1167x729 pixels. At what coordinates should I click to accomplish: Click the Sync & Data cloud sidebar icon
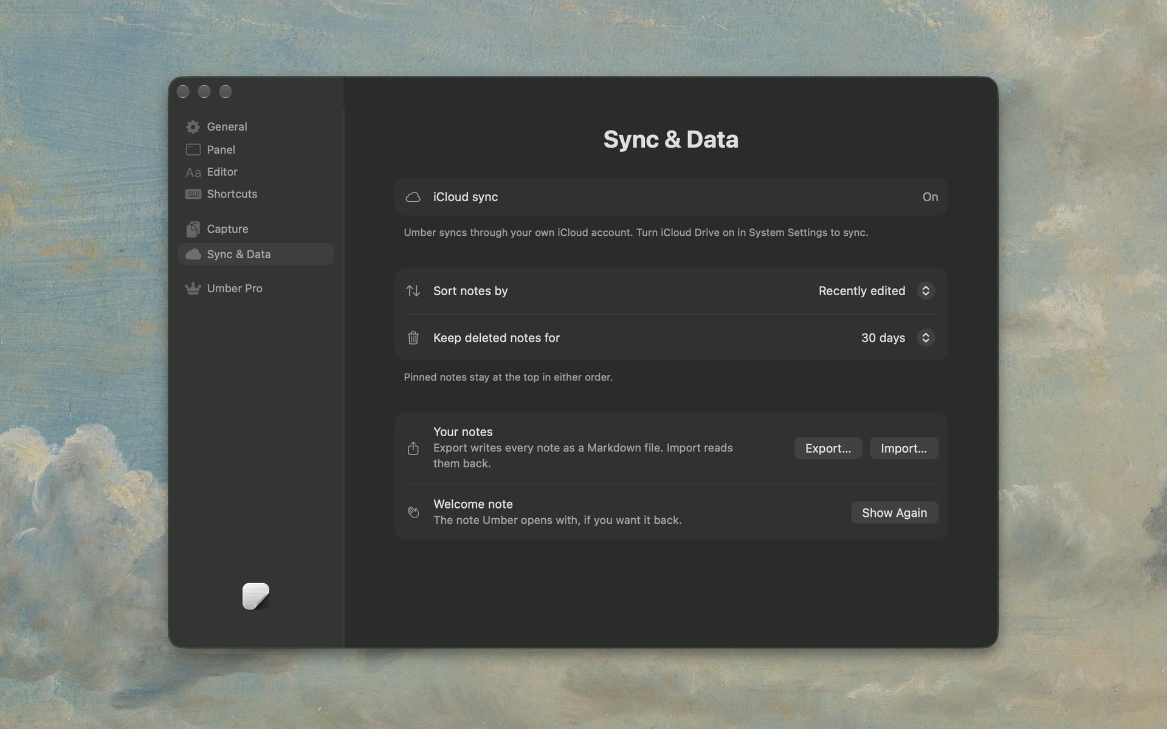(x=193, y=254)
